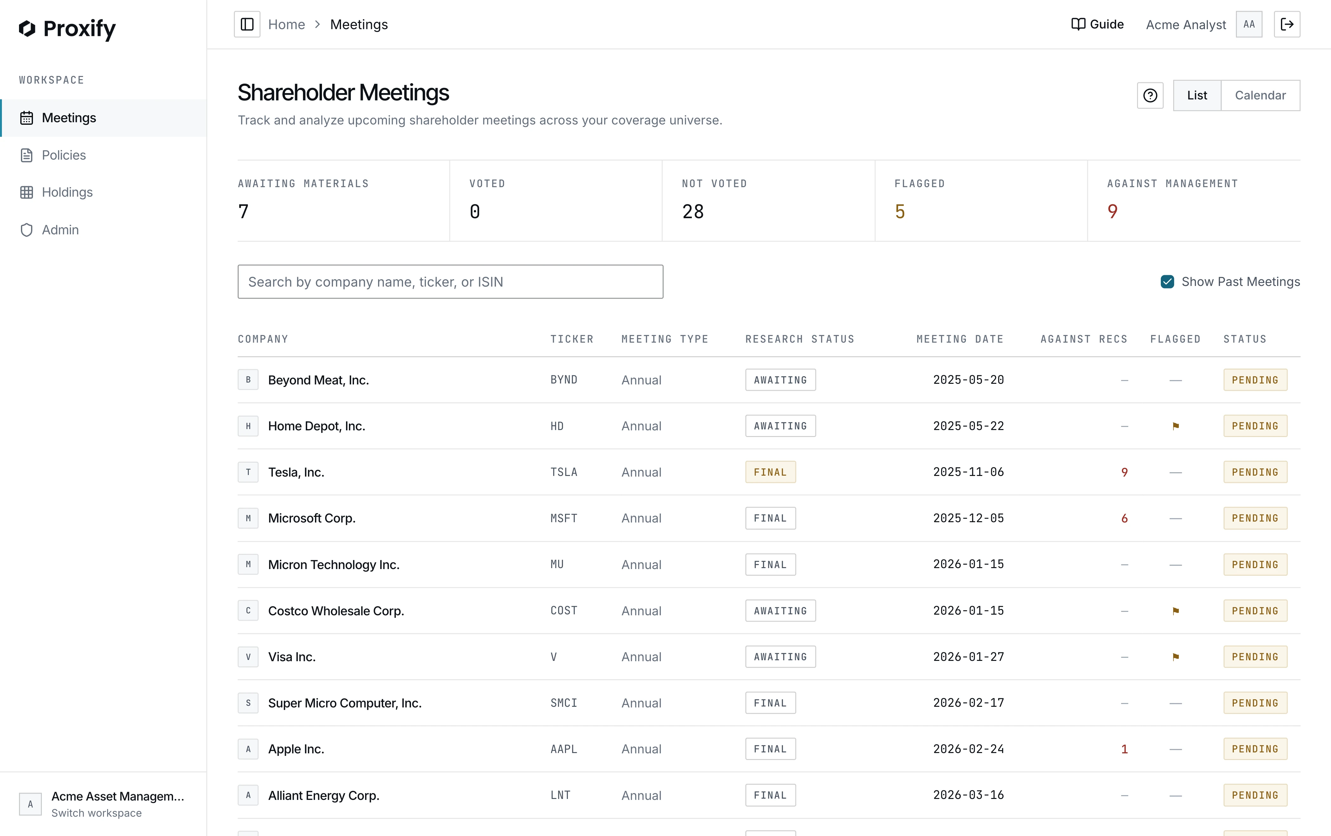The width and height of the screenshot is (1331, 836).
Task: Open the Guide link
Action: pyautogui.click(x=1097, y=24)
